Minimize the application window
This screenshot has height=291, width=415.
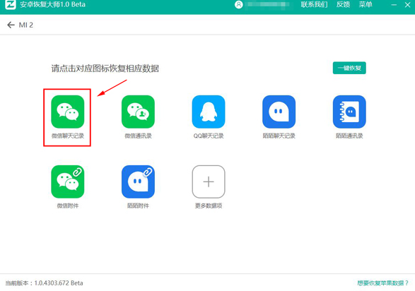point(394,4)
